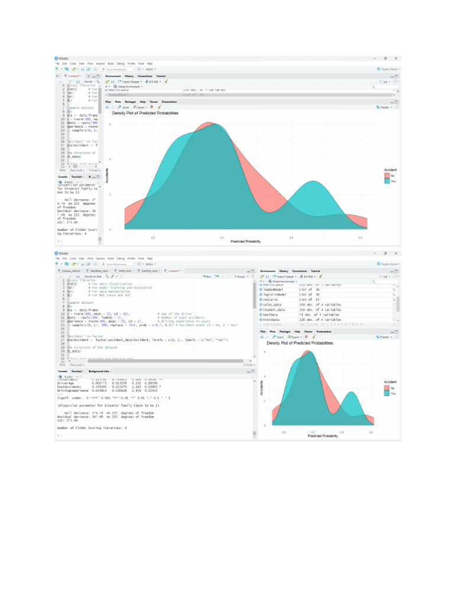Image resolution: width=454 pixels, height=605 pixels.
Task: Click the RStudio logo in the lower title bar
Action: tap(57, 253)
